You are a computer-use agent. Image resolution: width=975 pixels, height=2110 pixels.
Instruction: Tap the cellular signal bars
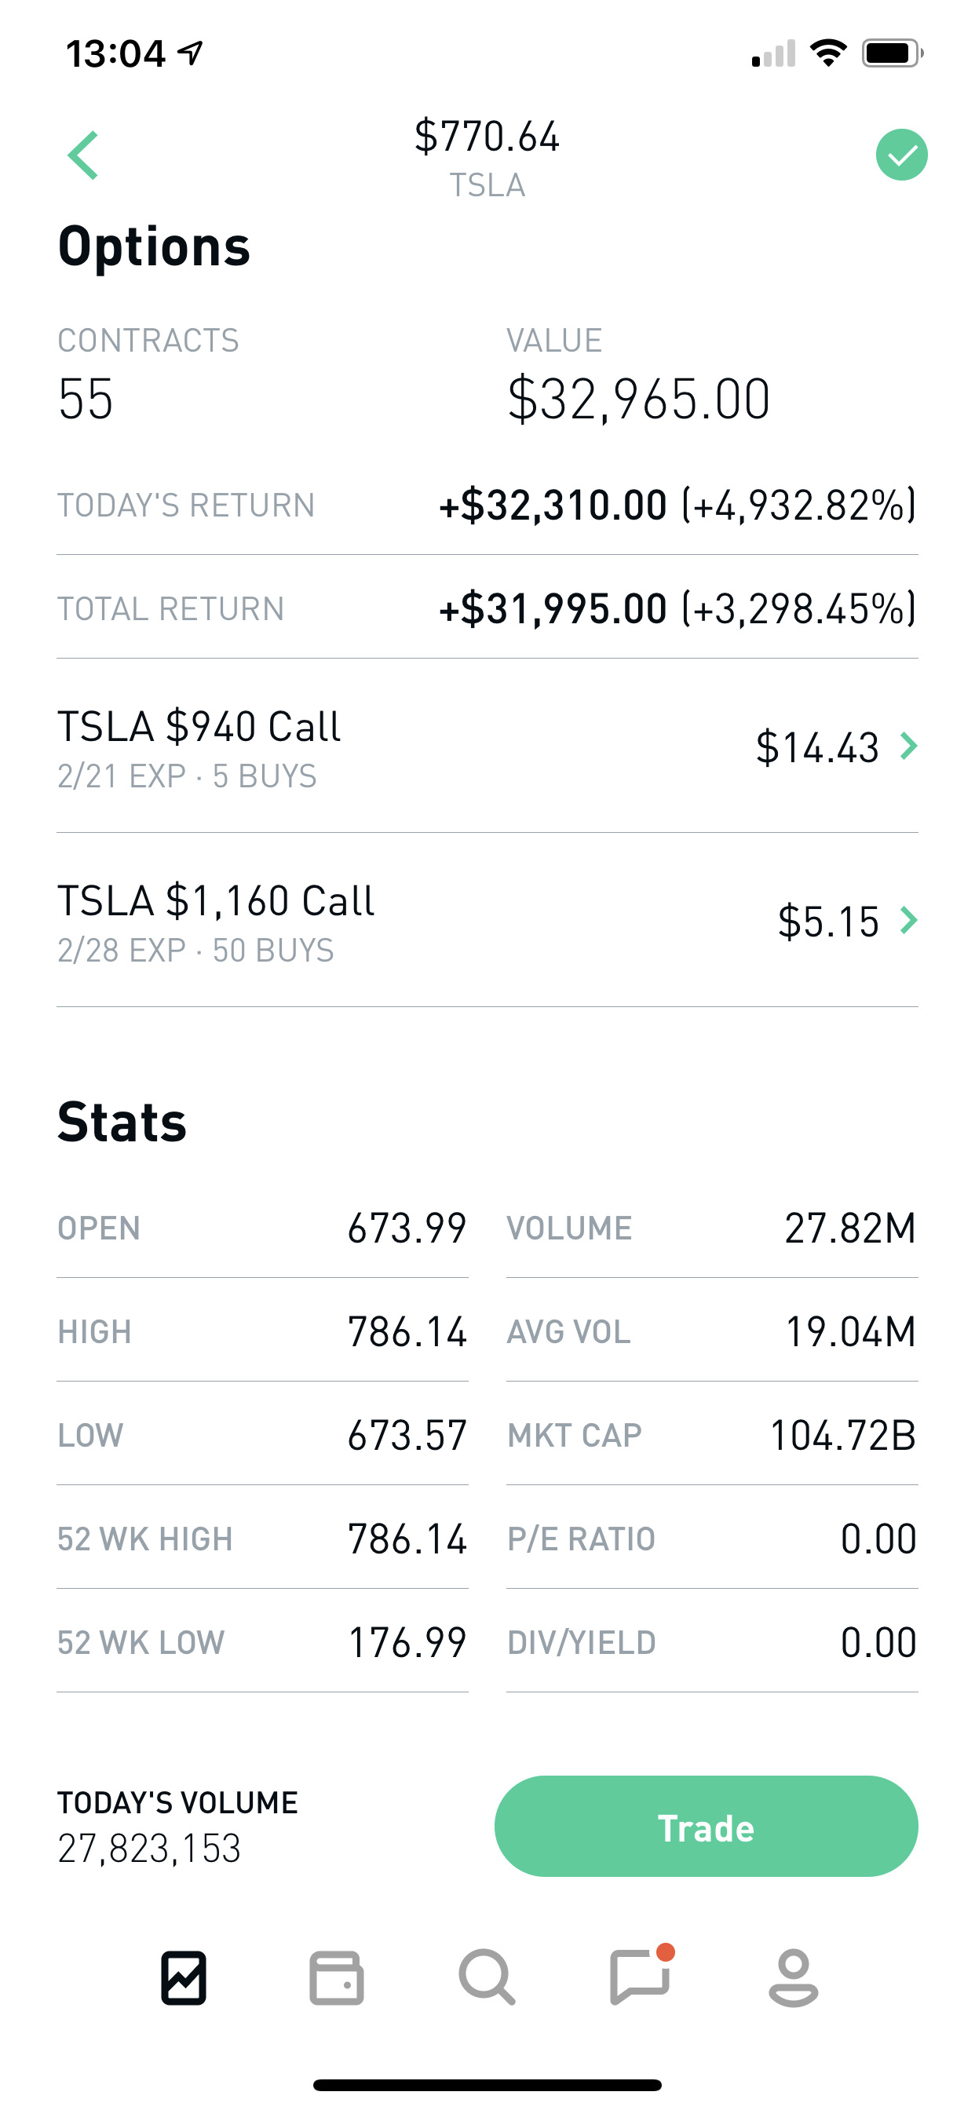[x=773, y=54]
